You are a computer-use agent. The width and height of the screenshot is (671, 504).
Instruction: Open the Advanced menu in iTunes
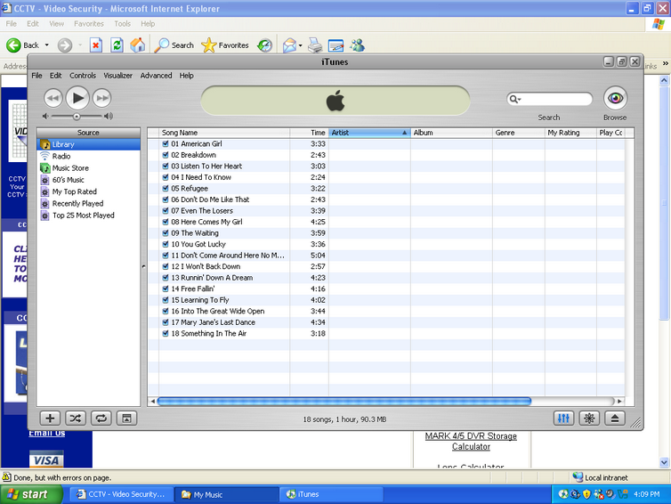tap(156, 76)
